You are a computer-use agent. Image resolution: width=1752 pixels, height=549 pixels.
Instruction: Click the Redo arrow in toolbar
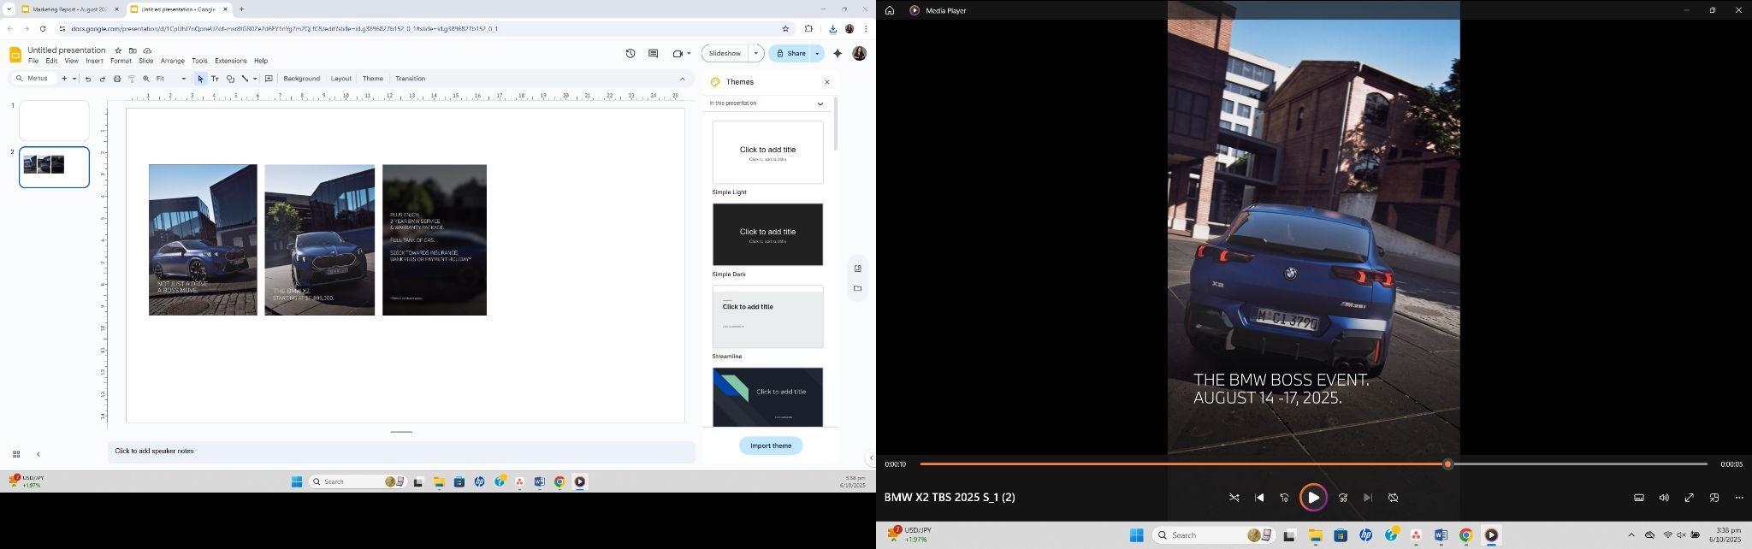(x=103, y=79)
